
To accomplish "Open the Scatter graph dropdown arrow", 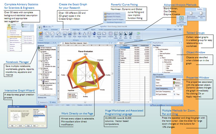I will click(x=47, y=38).
